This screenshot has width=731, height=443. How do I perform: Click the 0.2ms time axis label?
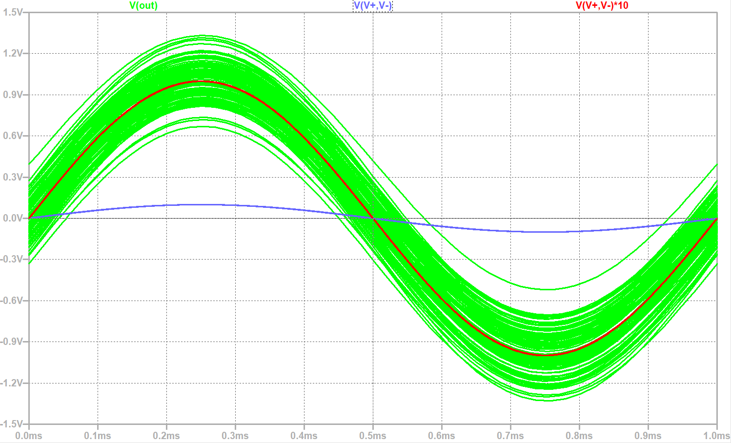(x=166, y=436)
